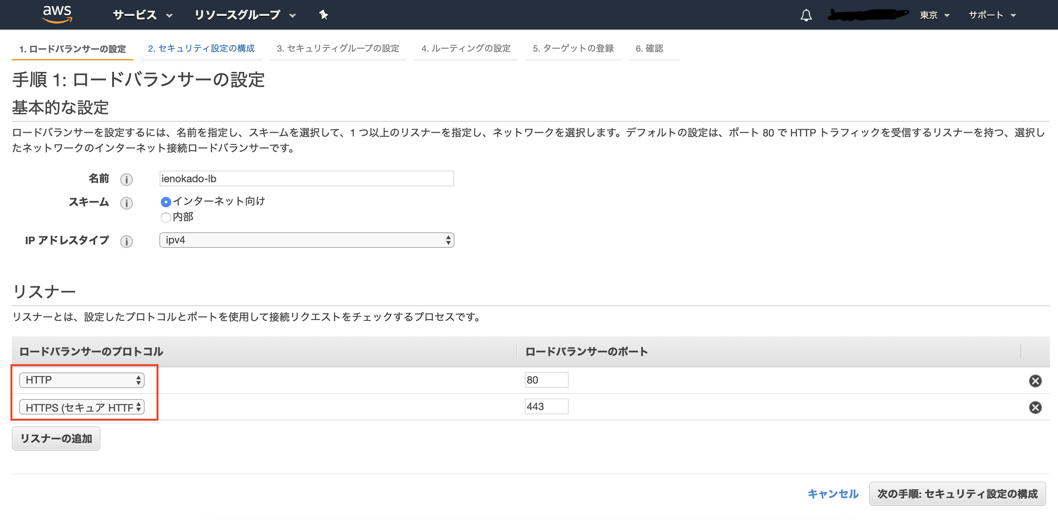The width and height of the screenshot is (1058, 520).
Task: Expand the リソースグループ menu
Action: point(245,15)
